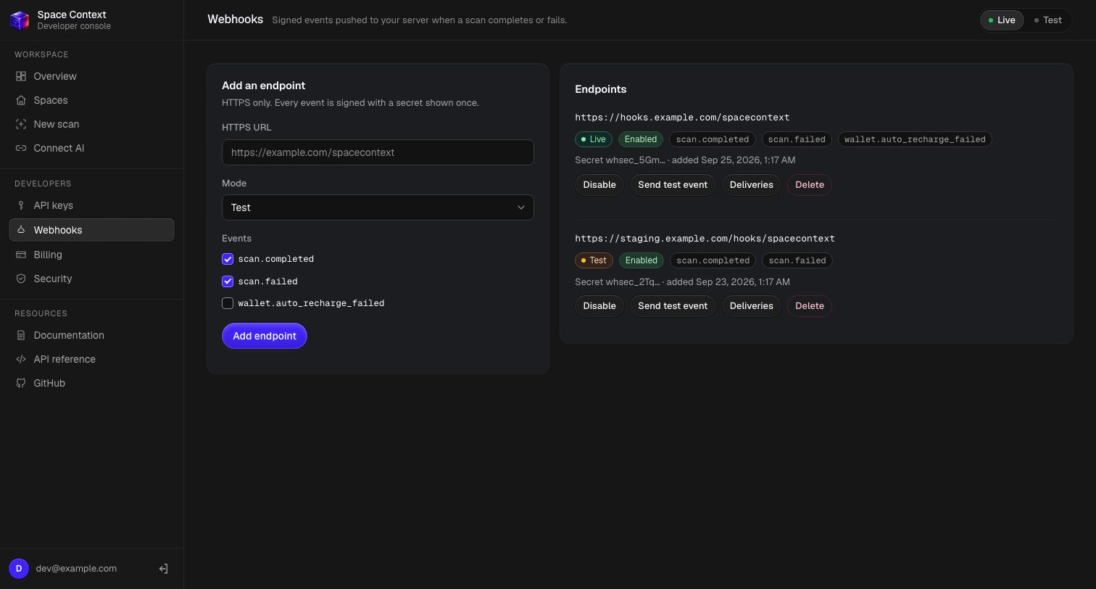The image size is (1096, 589).
Task: Click the user avatar with letter D
Action: (19, 569)
